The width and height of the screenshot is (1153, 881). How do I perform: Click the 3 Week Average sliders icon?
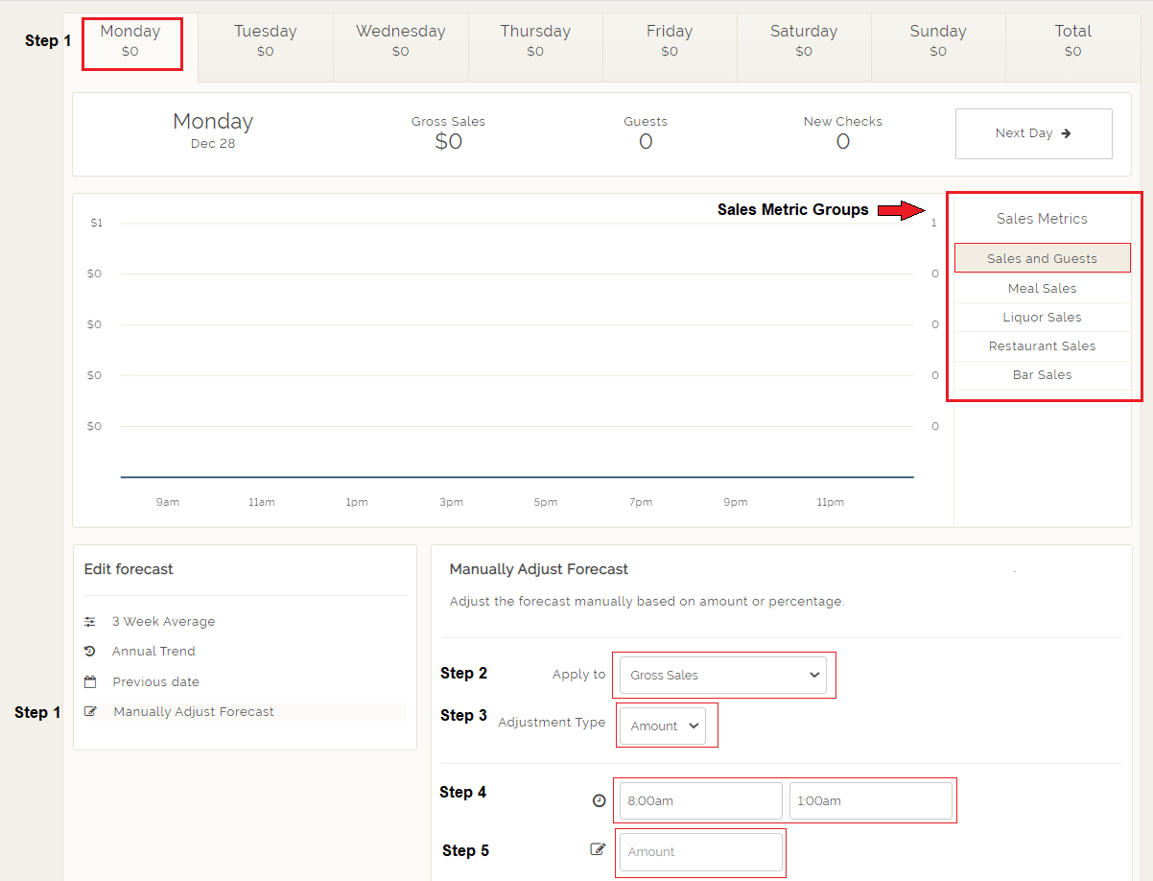click(90, 622)
